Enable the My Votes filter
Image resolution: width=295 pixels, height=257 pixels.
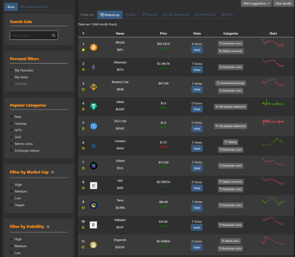(x=11, y=77)
